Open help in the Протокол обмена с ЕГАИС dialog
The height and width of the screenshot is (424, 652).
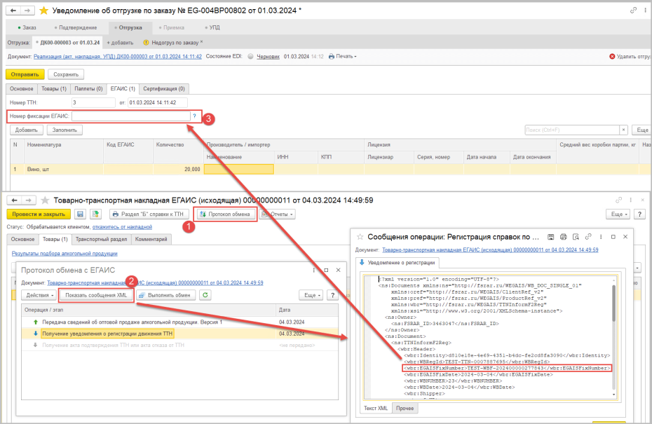point(332,295)
